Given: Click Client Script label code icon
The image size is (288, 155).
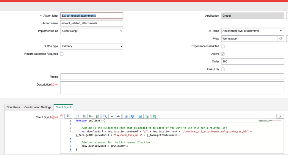Looking at the screenshot, I should (x=57, y=117).
